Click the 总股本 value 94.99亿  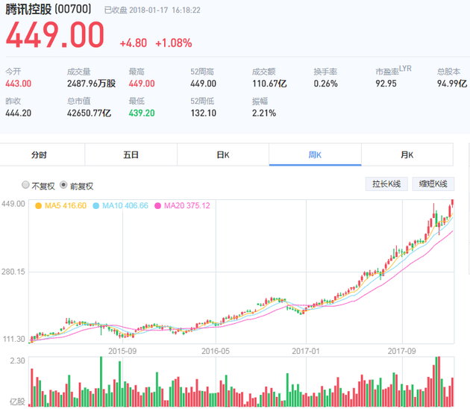coord(452,84)
